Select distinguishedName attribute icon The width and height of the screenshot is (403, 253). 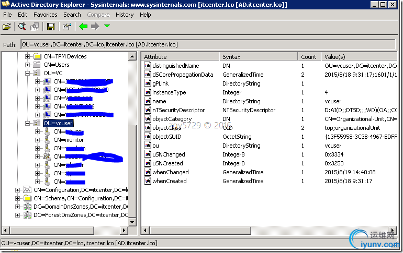coord(148,66)
